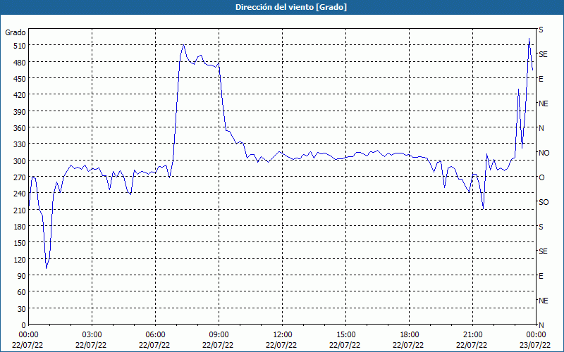Click the 09:00 time axis label
The height and width of the screenshot is (352, 564).
tap(219, 335)
